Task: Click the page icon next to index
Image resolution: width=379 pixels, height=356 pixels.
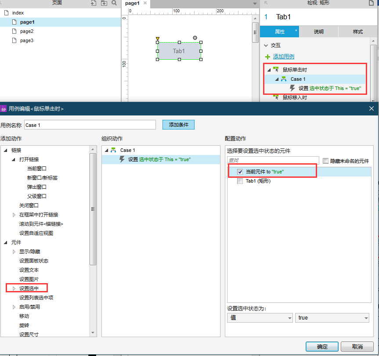Action: (x=5, y=12)
